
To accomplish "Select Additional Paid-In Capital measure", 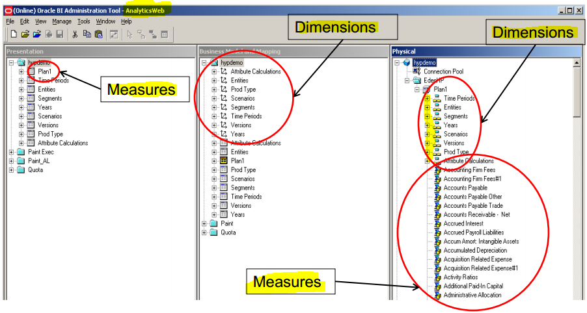I will pos(473,286).
